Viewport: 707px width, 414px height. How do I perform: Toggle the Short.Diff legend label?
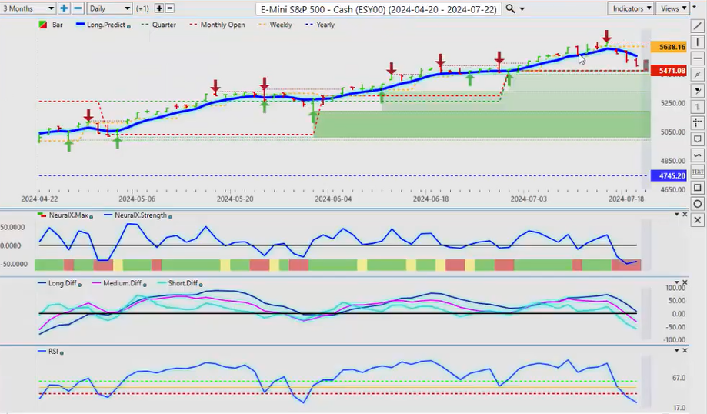(x=182, y=283)
